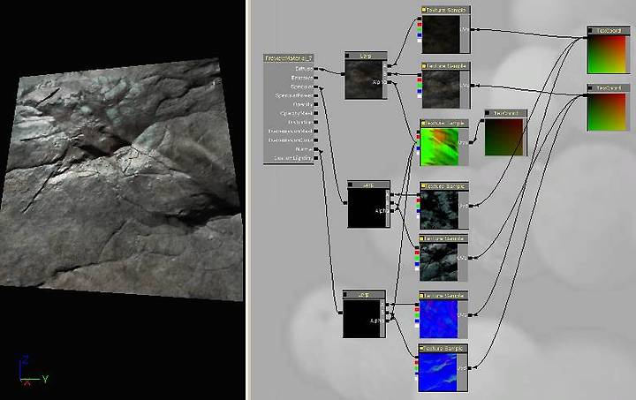Select the material node title bar
636x400 pixels.
(x=289, y=58)
